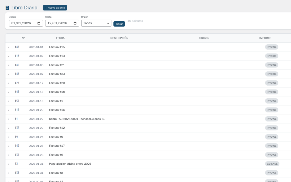This screenshot has width=291, height=182.
Task: Click the ledger icon beside "Libro Diario"
Action: coord(7,7)
